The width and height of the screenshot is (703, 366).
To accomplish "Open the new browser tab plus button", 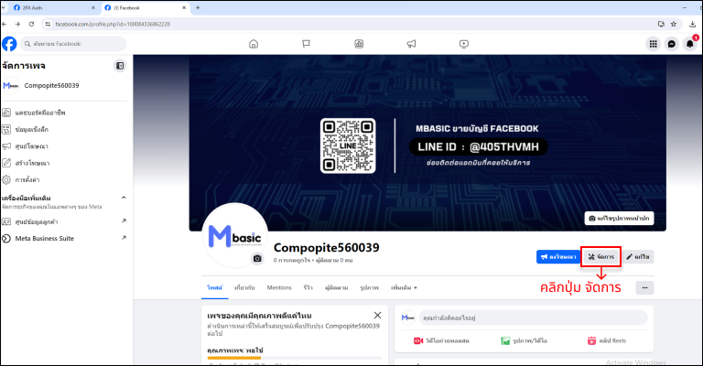I will coord(198,7).
